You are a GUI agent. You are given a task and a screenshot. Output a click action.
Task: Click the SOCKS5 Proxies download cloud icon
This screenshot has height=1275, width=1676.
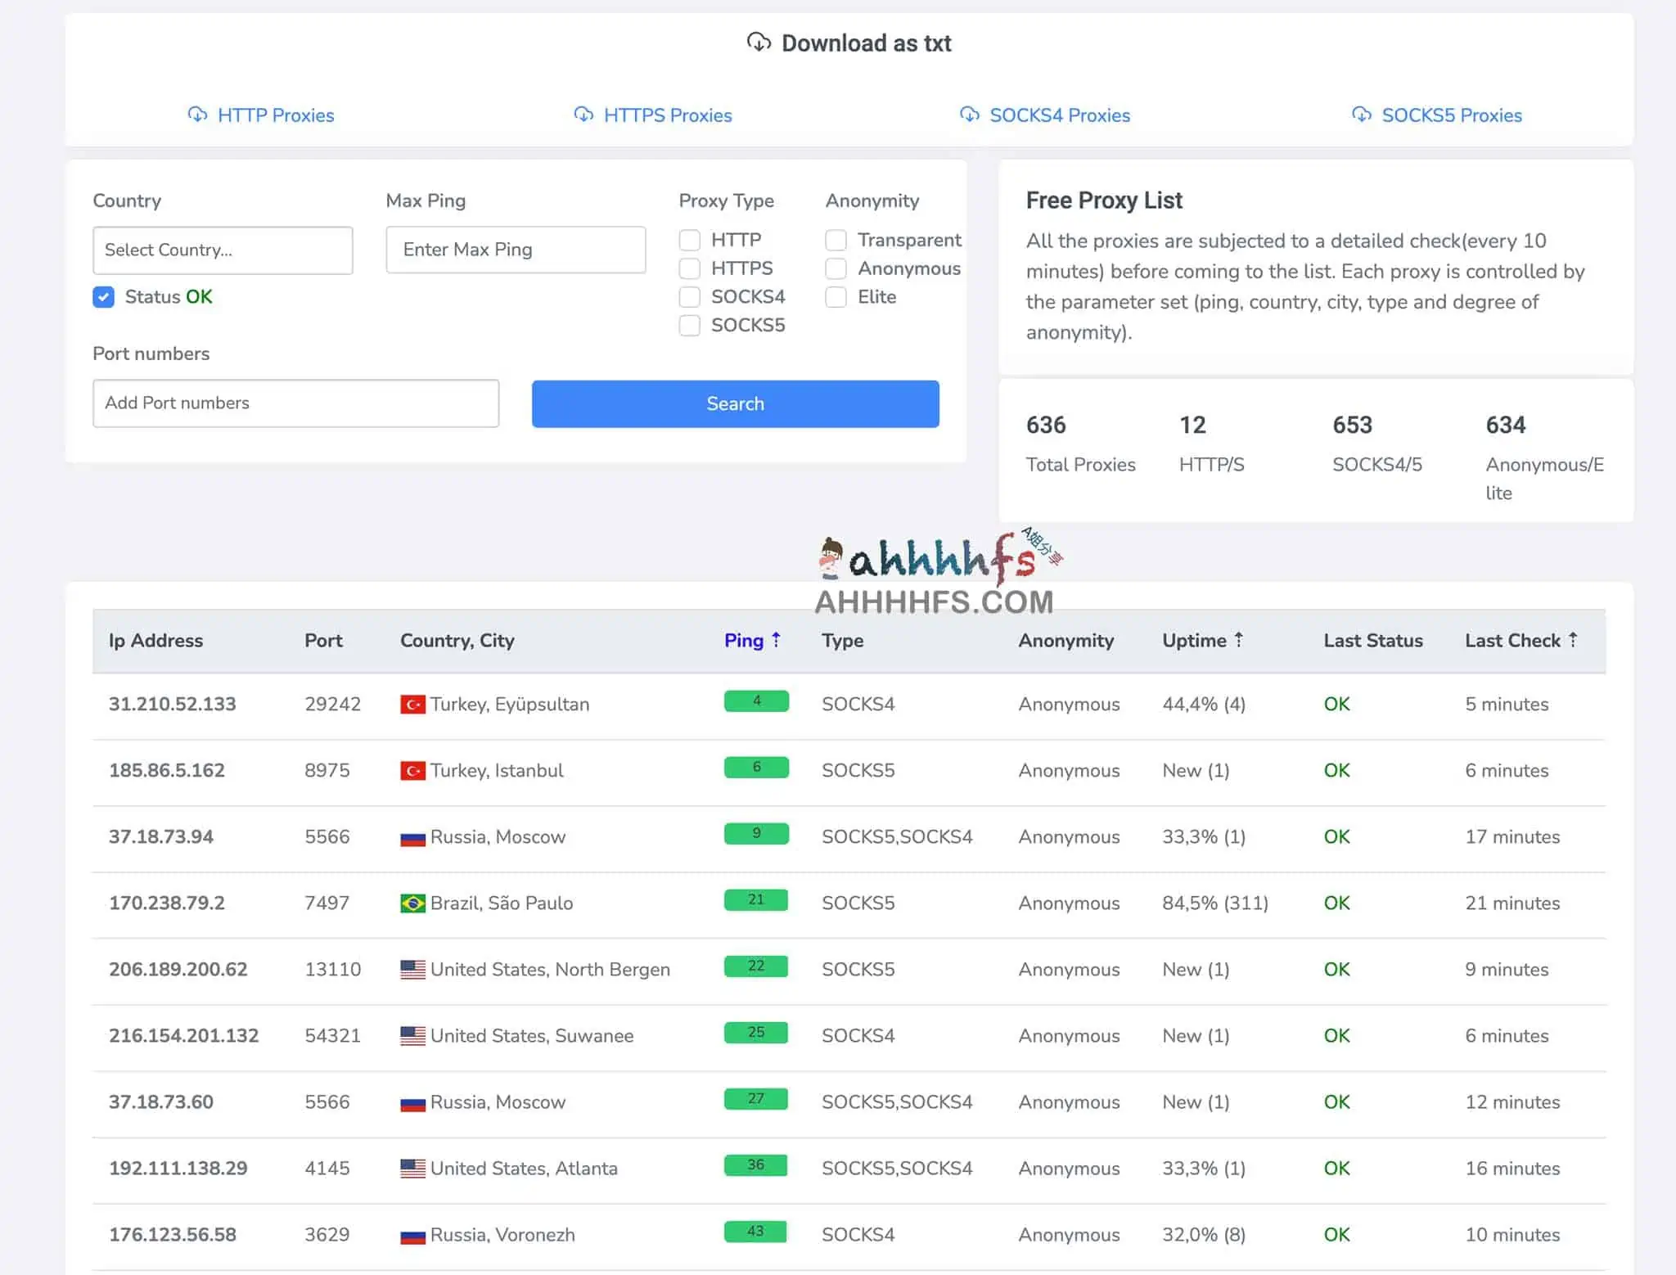pyautogui.click(x=1362, y=115)
